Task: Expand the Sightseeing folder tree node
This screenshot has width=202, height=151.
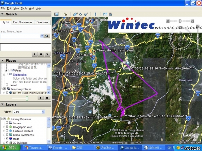Action: click(x=4, y=75)
